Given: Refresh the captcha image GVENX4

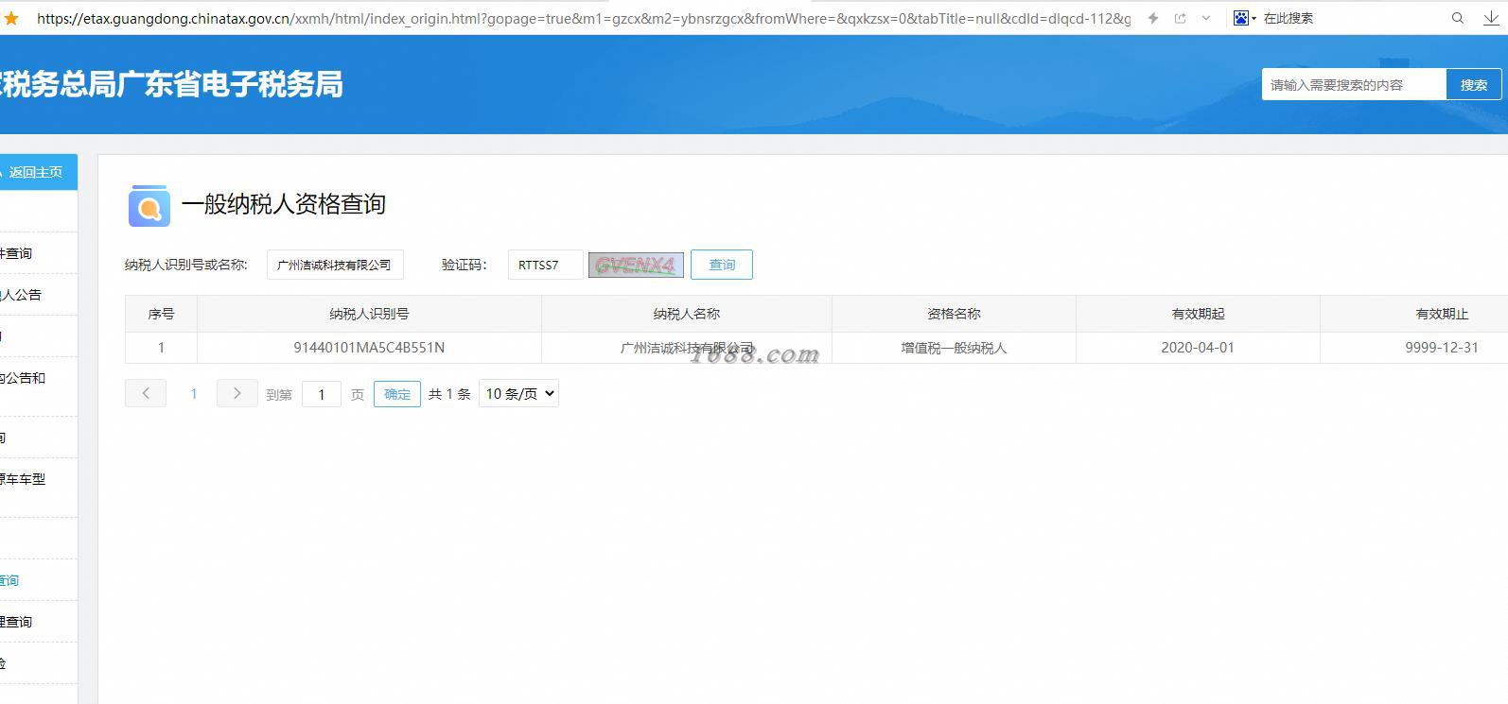Looking at the screenshot, I should point(636,265).
